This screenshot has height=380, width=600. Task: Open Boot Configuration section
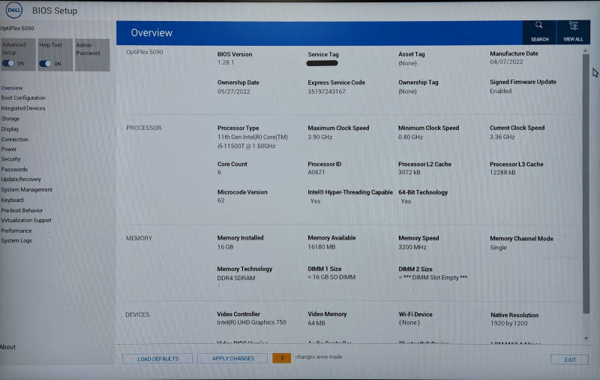pos(23,98)
